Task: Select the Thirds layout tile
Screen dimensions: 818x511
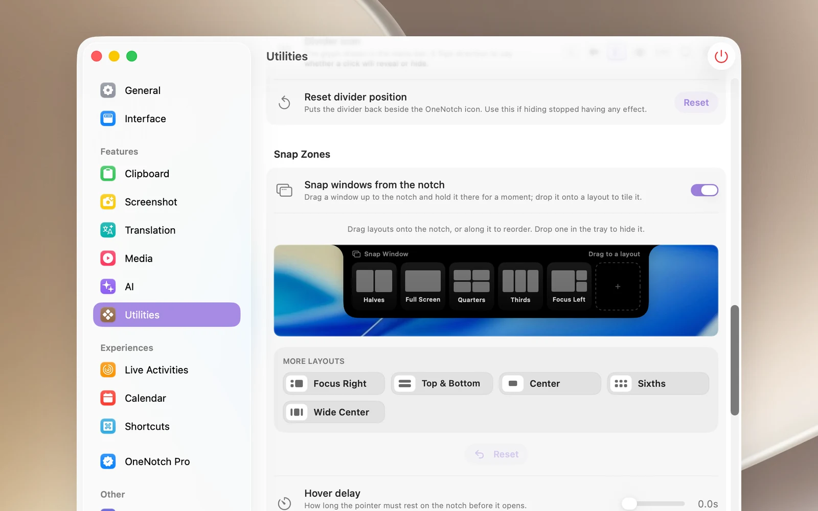Action: [x=520, y=286]
